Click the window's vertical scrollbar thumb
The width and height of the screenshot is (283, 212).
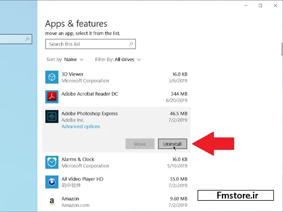282,49
